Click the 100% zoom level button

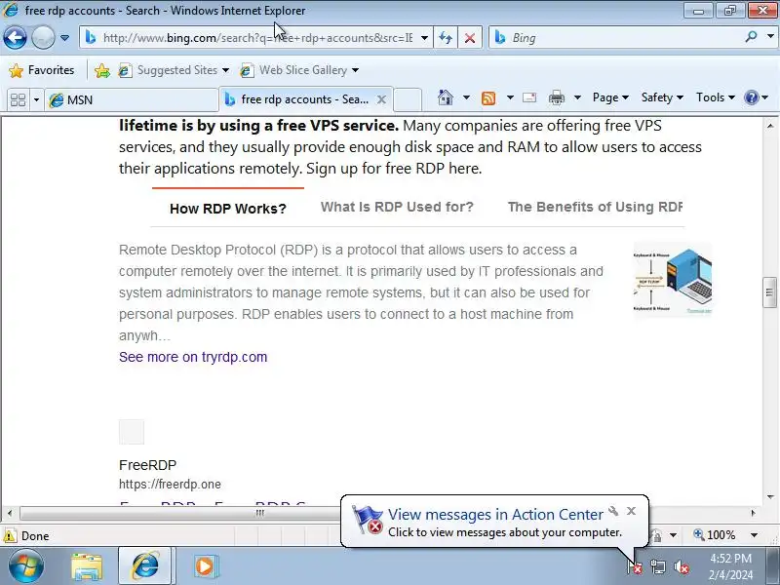(715, 535)
